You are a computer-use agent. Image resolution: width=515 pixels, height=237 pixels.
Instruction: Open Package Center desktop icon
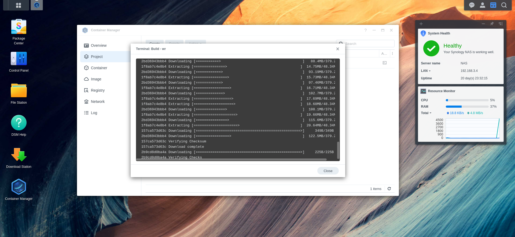click(19, 27)
